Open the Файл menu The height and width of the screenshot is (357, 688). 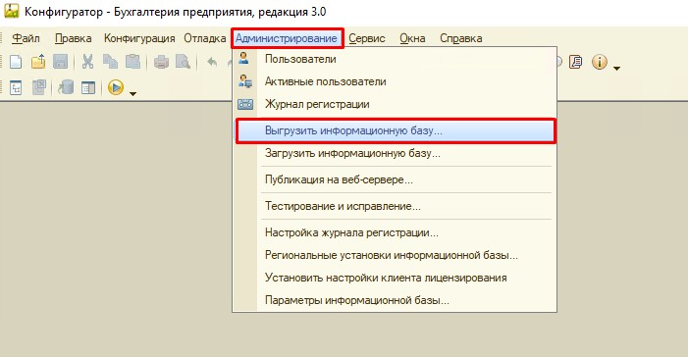click(26, 38)
